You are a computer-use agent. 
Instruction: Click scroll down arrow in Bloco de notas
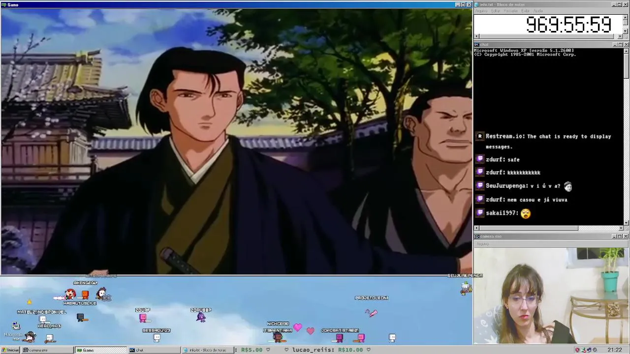pyautogui.click(x=626, y=31)
